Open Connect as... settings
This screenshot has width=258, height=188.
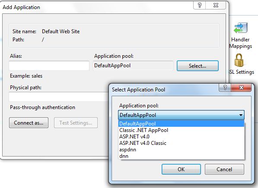pos(29,122)
